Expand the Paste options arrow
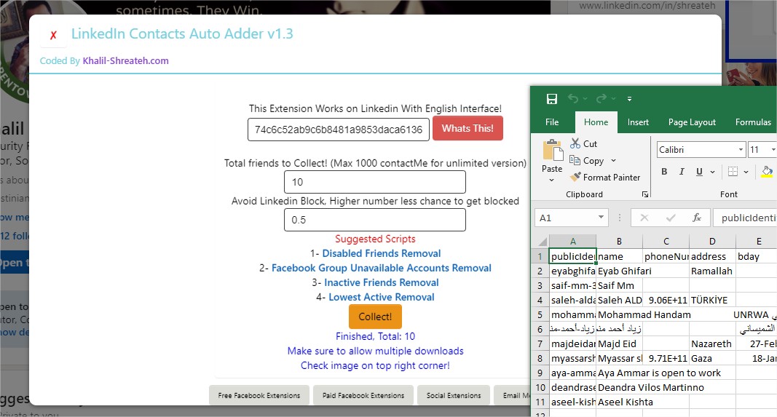Screen dimensions: 777x417 pyautogui.click(x=551, y=180)
